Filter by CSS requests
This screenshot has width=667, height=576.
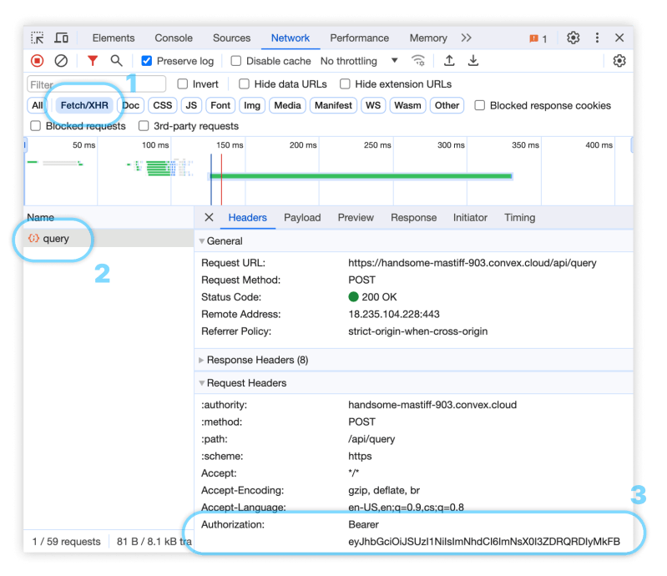pos(163,105)
